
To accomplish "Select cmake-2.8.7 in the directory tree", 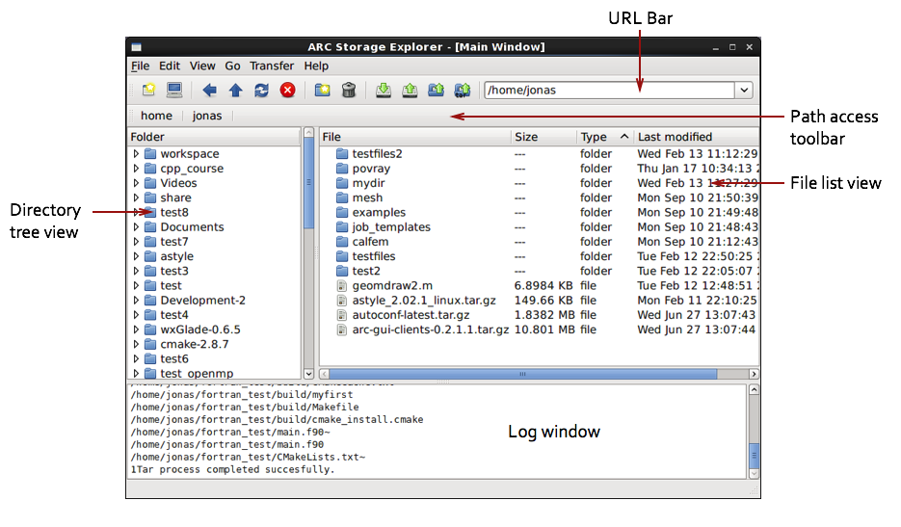I will click(x=195, y=344).
